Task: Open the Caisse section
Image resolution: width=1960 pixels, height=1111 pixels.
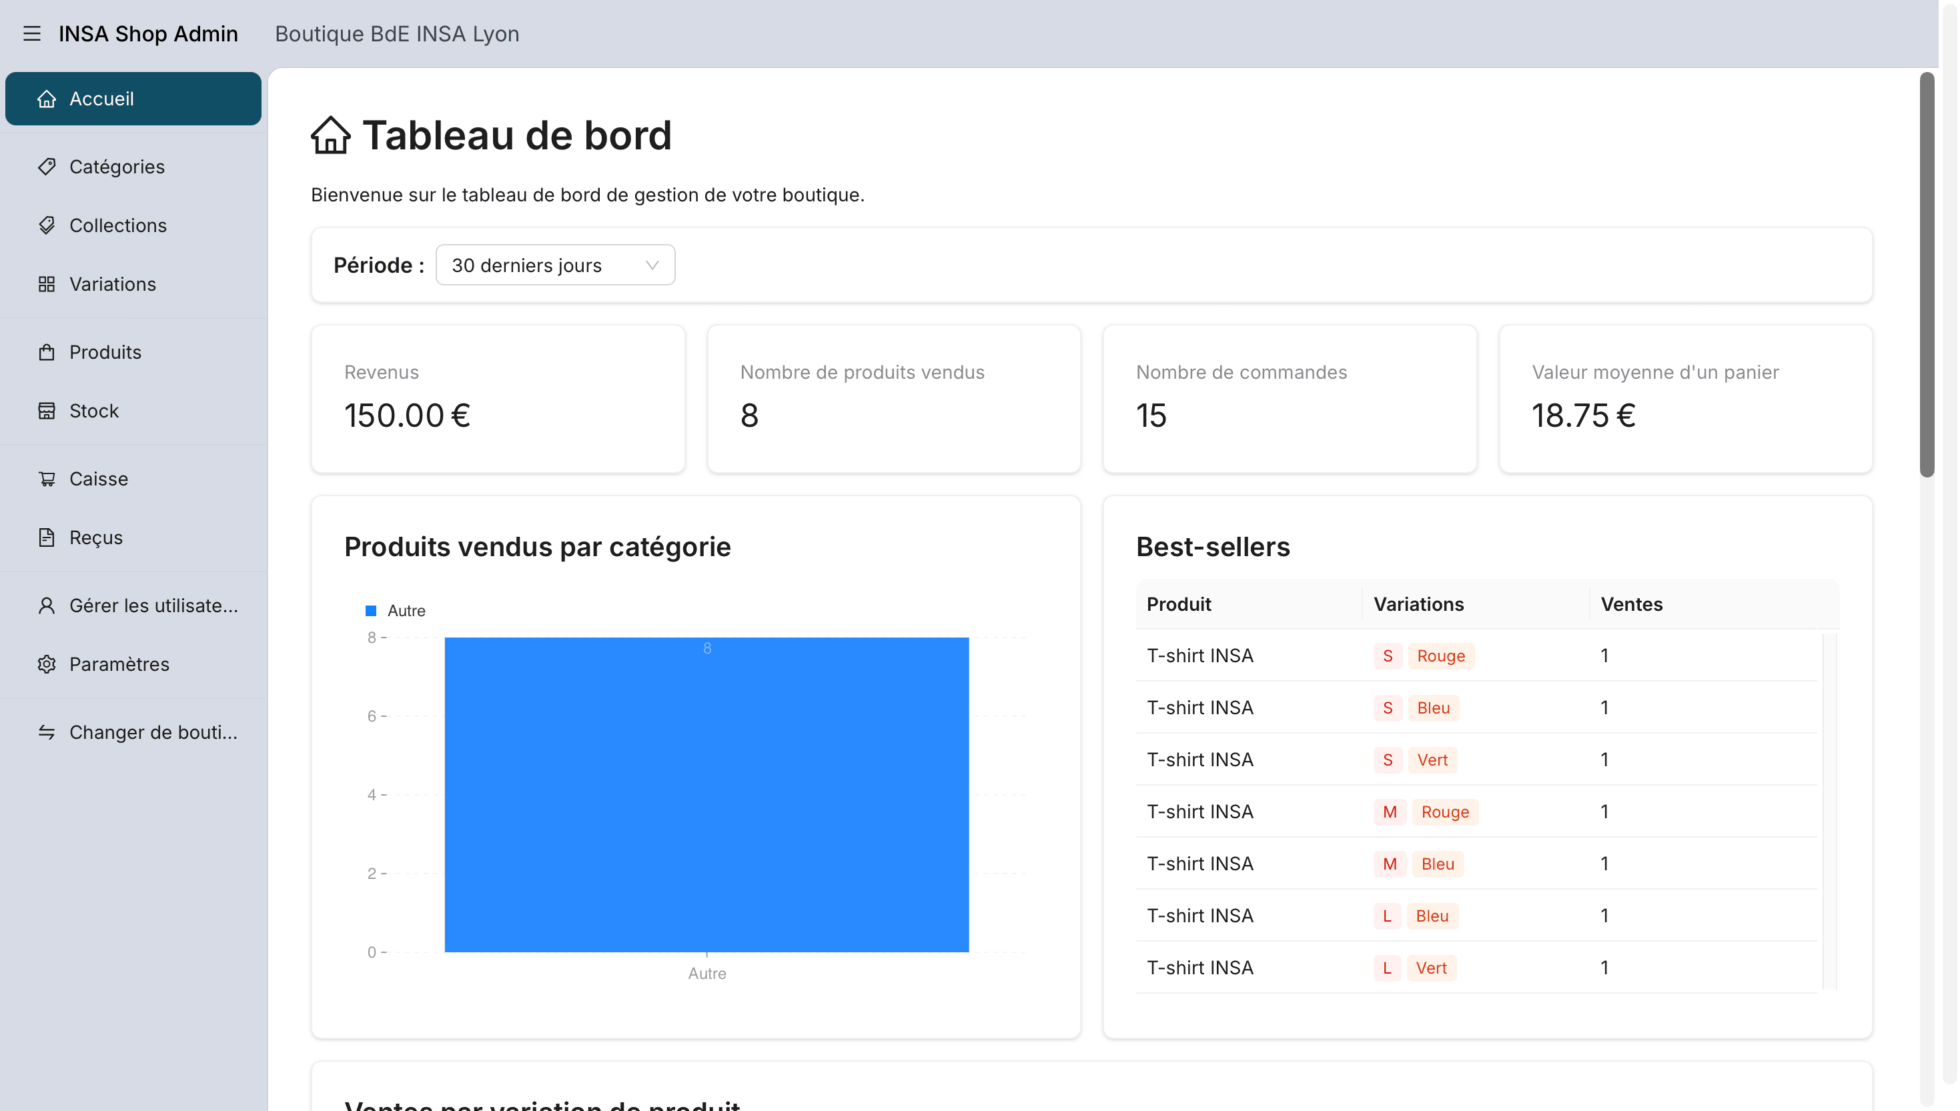Action: click(x=133, y=478)
